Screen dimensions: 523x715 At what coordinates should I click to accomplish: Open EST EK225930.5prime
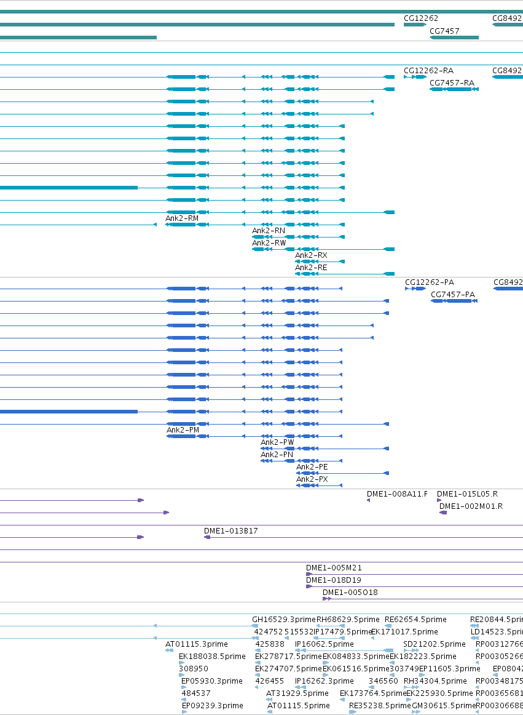pos(439,693)
